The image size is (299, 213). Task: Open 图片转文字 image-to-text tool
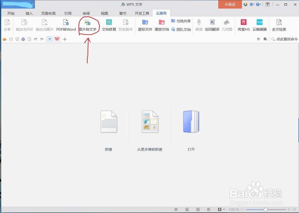(x=88, y=25)
